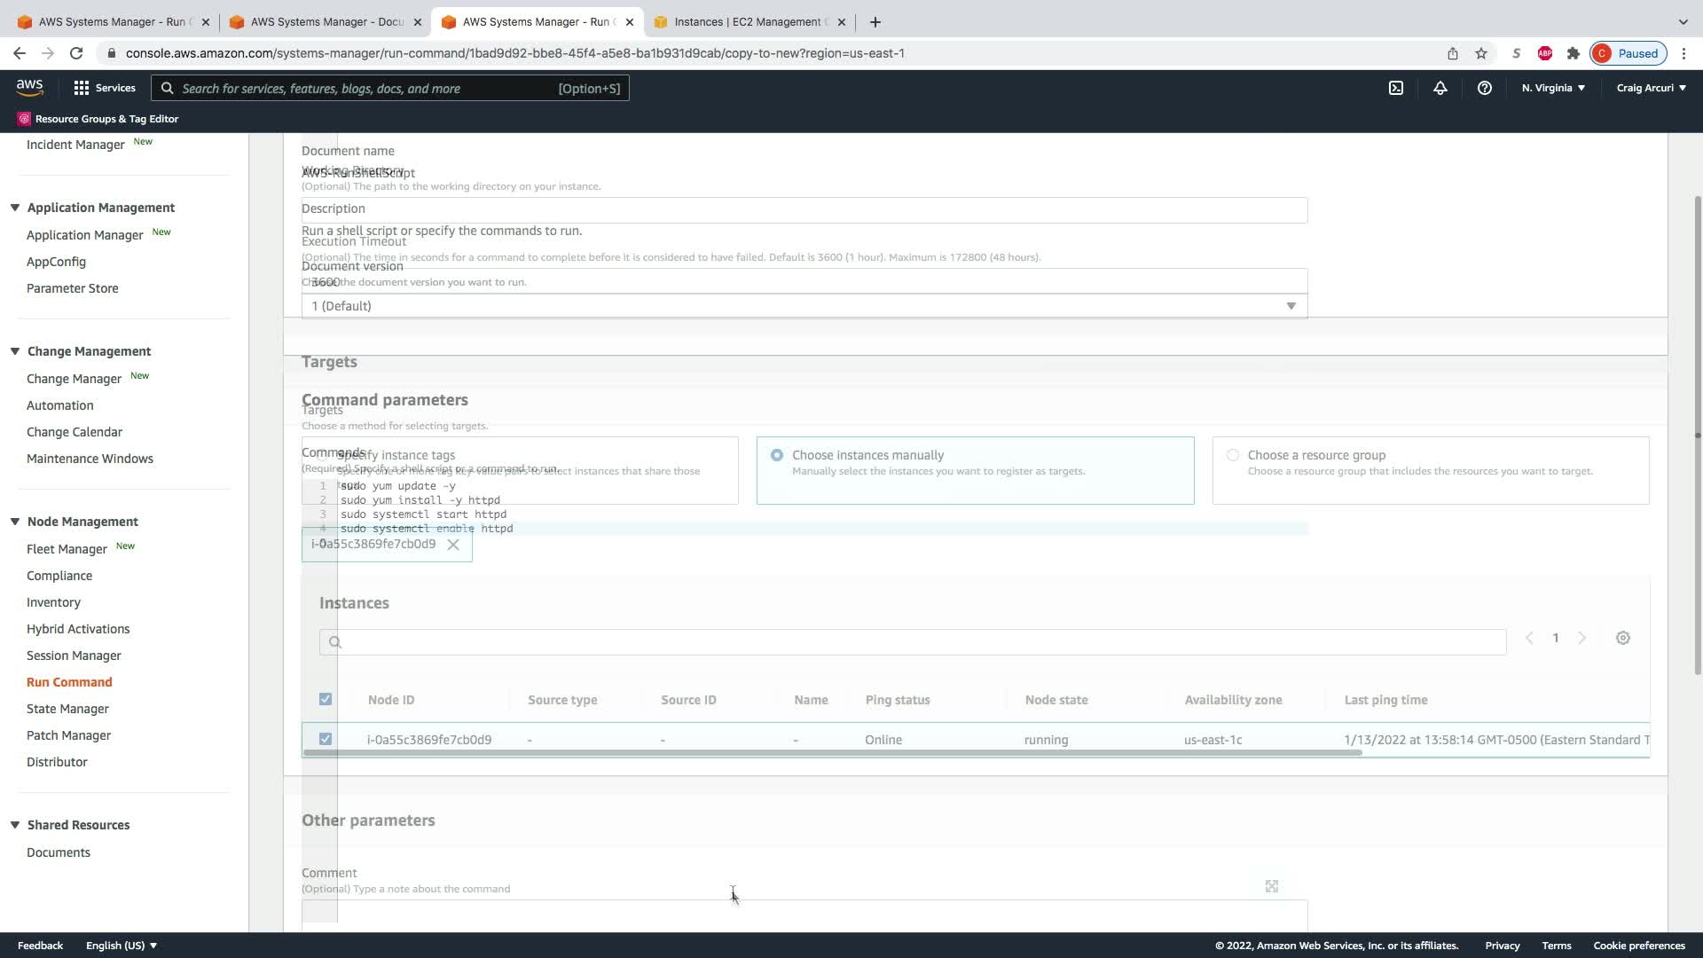Remove instance i-0a55c3869fe7cb0d9 tag chip
Screen dimensions: 1703x958
[453, 545]
